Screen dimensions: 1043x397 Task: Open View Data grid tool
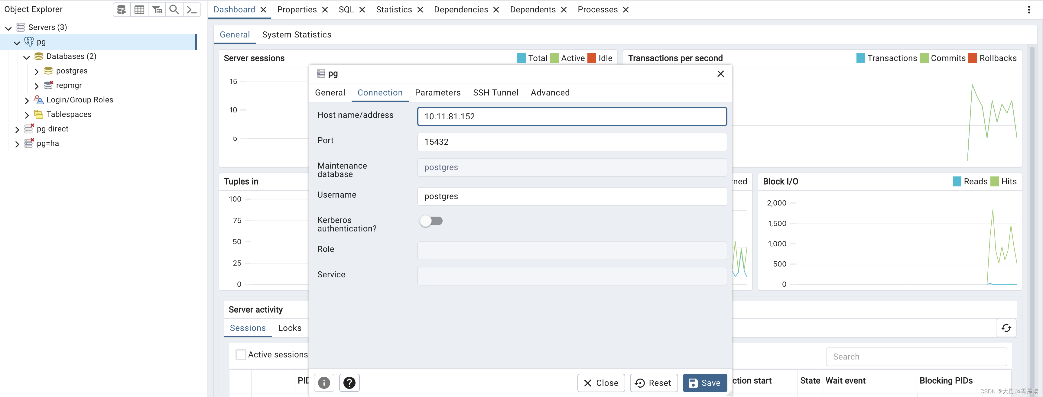pos(139,9)
